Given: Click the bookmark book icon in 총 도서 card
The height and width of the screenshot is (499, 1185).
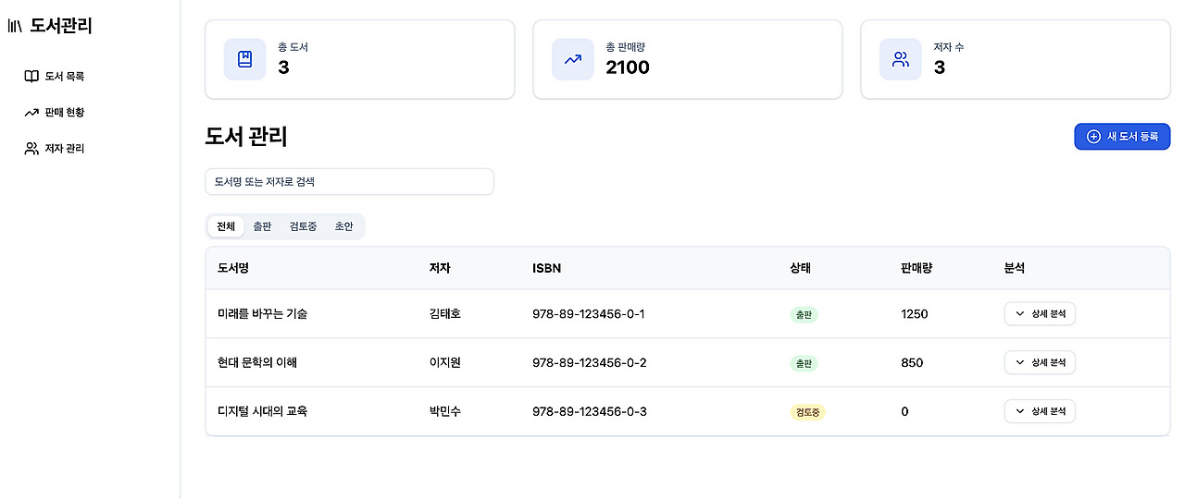Looking at the screenshot, I should [x=244, y=59].
